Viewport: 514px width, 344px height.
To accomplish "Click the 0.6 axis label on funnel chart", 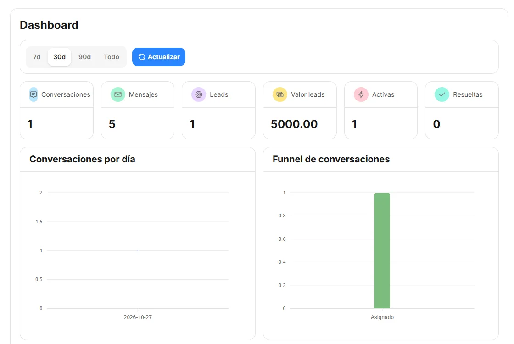I will [282, 239].
